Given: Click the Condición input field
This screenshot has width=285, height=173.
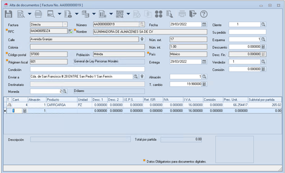Looking at the screenshot, I should coord(87,69).
